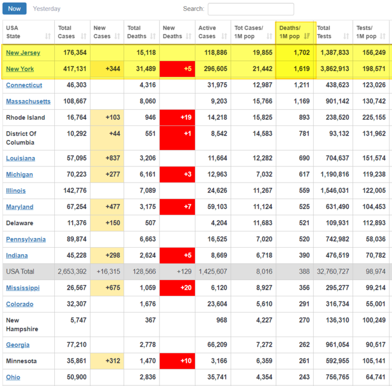This screenshot has height=386, width=392.
Task: Open the New Jersey state link
Action: pyautogui.click(x=23, y=53)
